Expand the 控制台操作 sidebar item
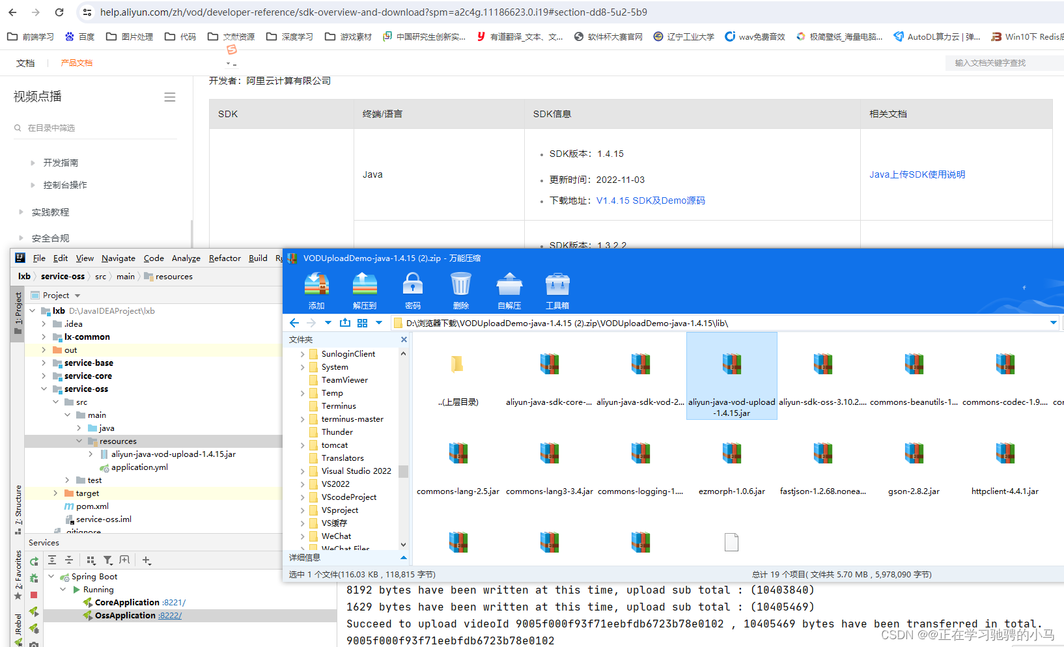Screen dimensions: 1064x647 (x=33, y=185)
